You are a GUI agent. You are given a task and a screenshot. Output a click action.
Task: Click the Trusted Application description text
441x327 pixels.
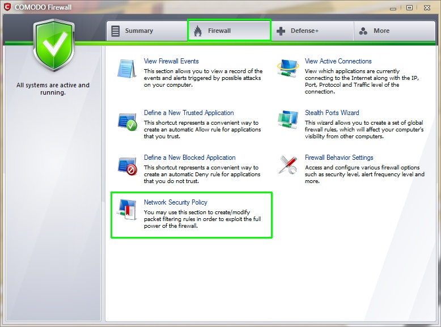tap(202, 129)
